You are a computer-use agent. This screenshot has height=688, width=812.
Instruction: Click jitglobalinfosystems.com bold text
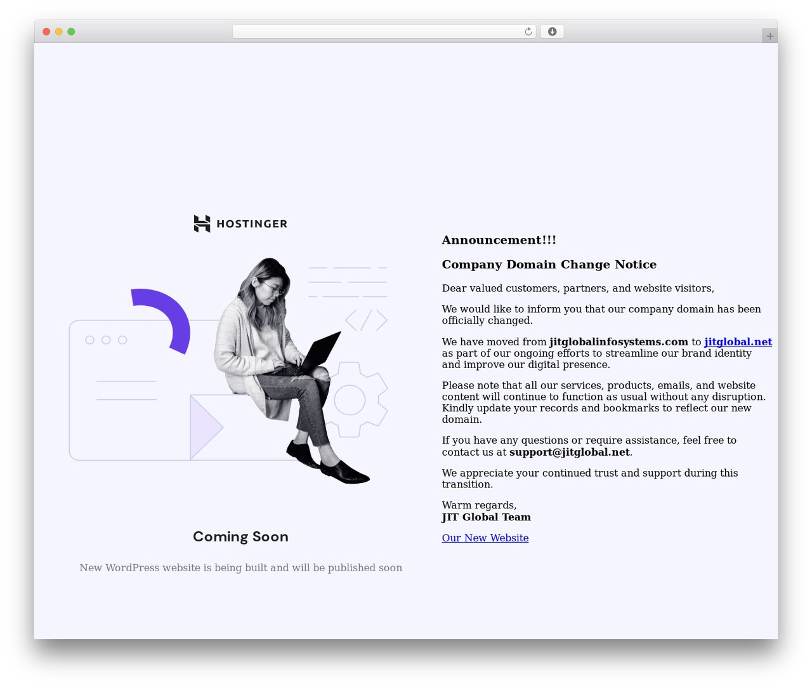pyautogui.click(x=619, y=342)
